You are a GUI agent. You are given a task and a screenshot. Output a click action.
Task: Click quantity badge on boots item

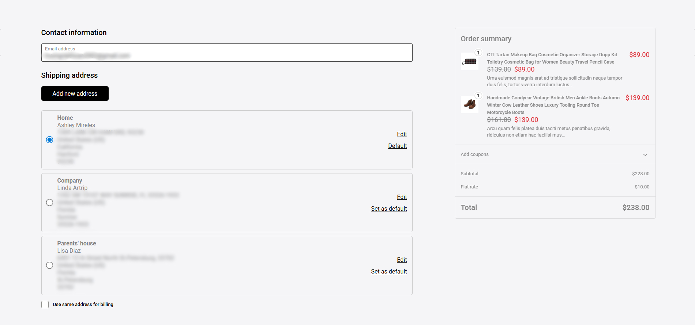point(478,96)
